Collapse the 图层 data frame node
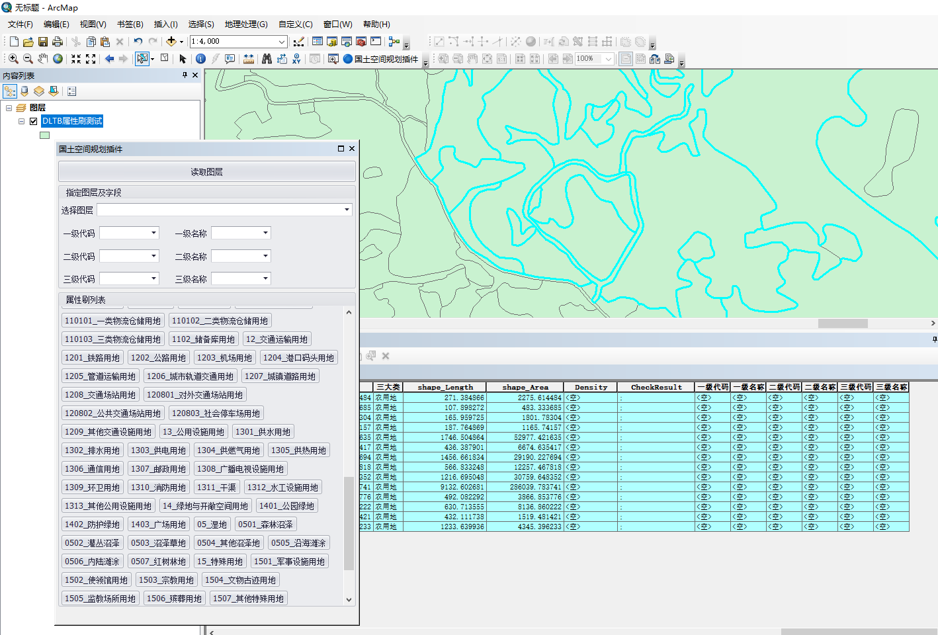 pos(9,108)
